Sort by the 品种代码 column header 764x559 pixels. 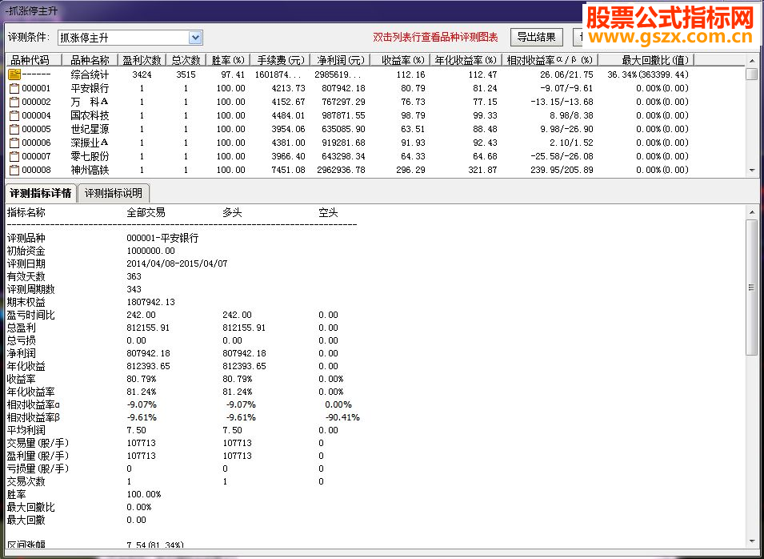(x=33, y=60)
